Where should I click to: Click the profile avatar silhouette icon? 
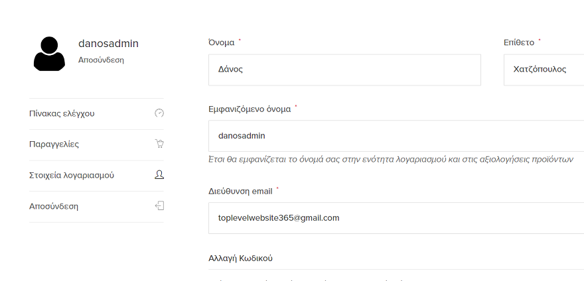pos(49,53)
